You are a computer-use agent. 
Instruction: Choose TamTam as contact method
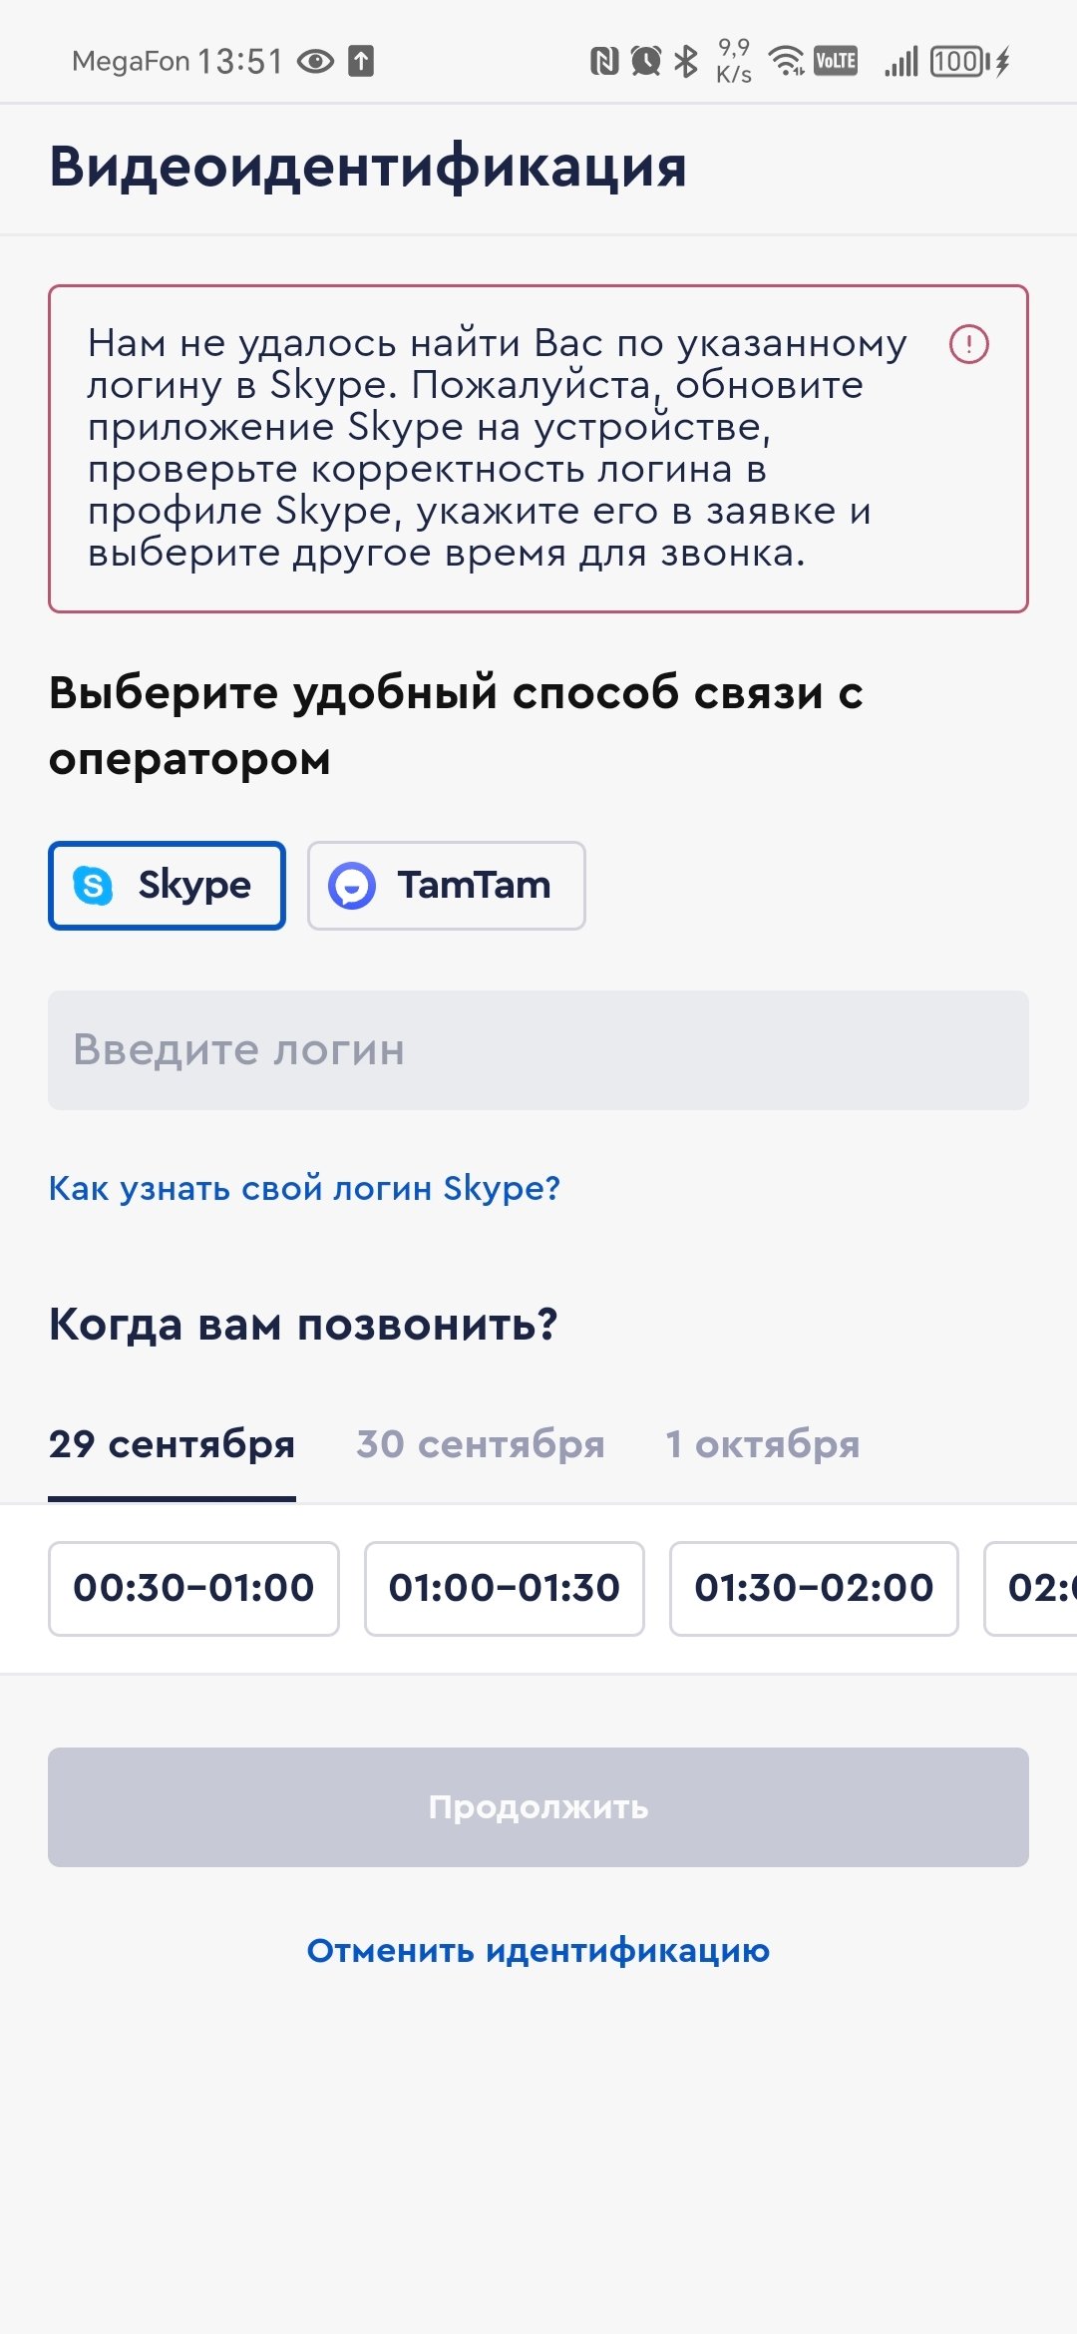pyautogui.click(x=446, y=886)
